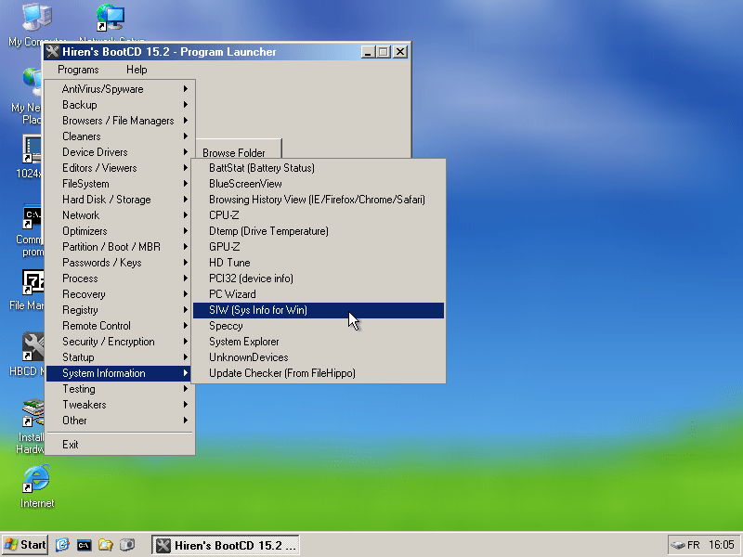This screenshot has width=743, height=557.
Task: Expand the Testing submenu
Action: [120, 389]
